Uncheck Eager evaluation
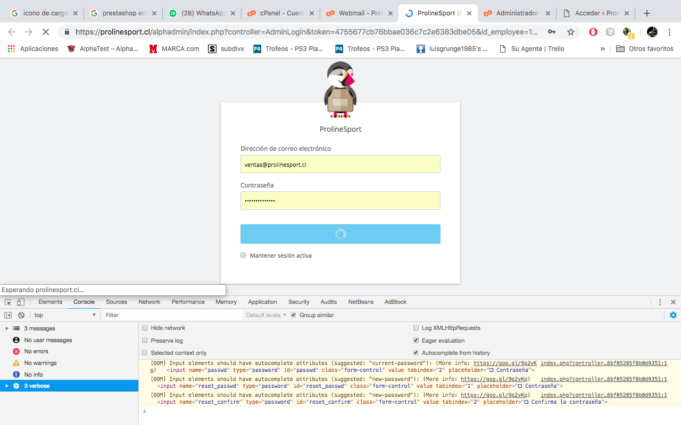 point(416,341)
